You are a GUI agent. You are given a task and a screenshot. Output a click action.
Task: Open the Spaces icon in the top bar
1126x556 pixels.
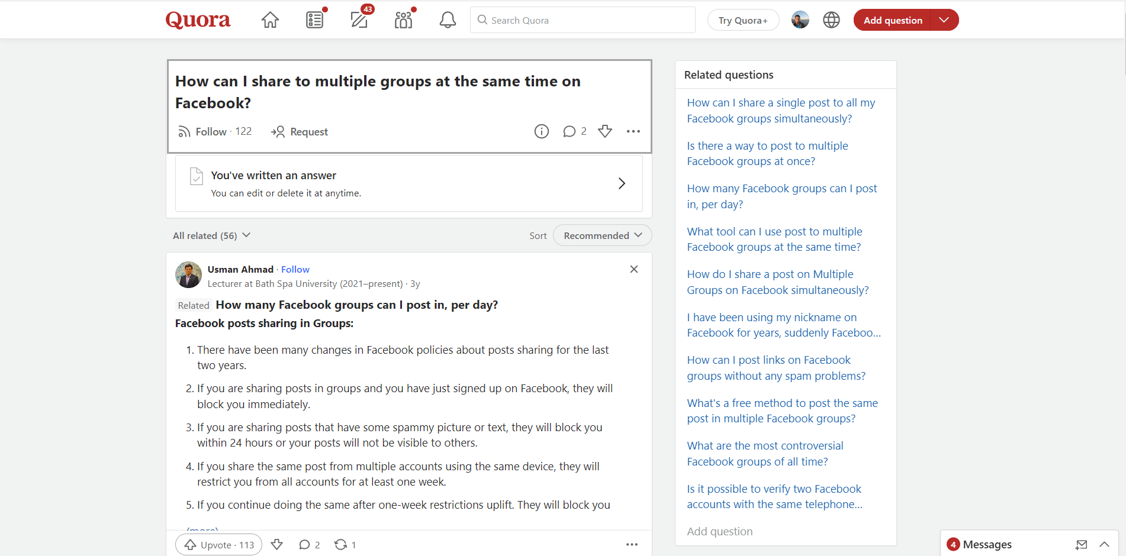coord(403,20)
